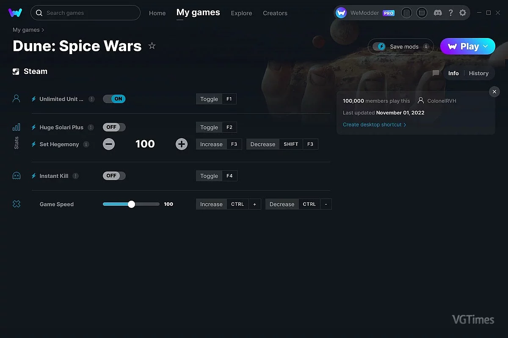Switch to the Explore tab
The image size is (508, 338).
pos(241,13)
